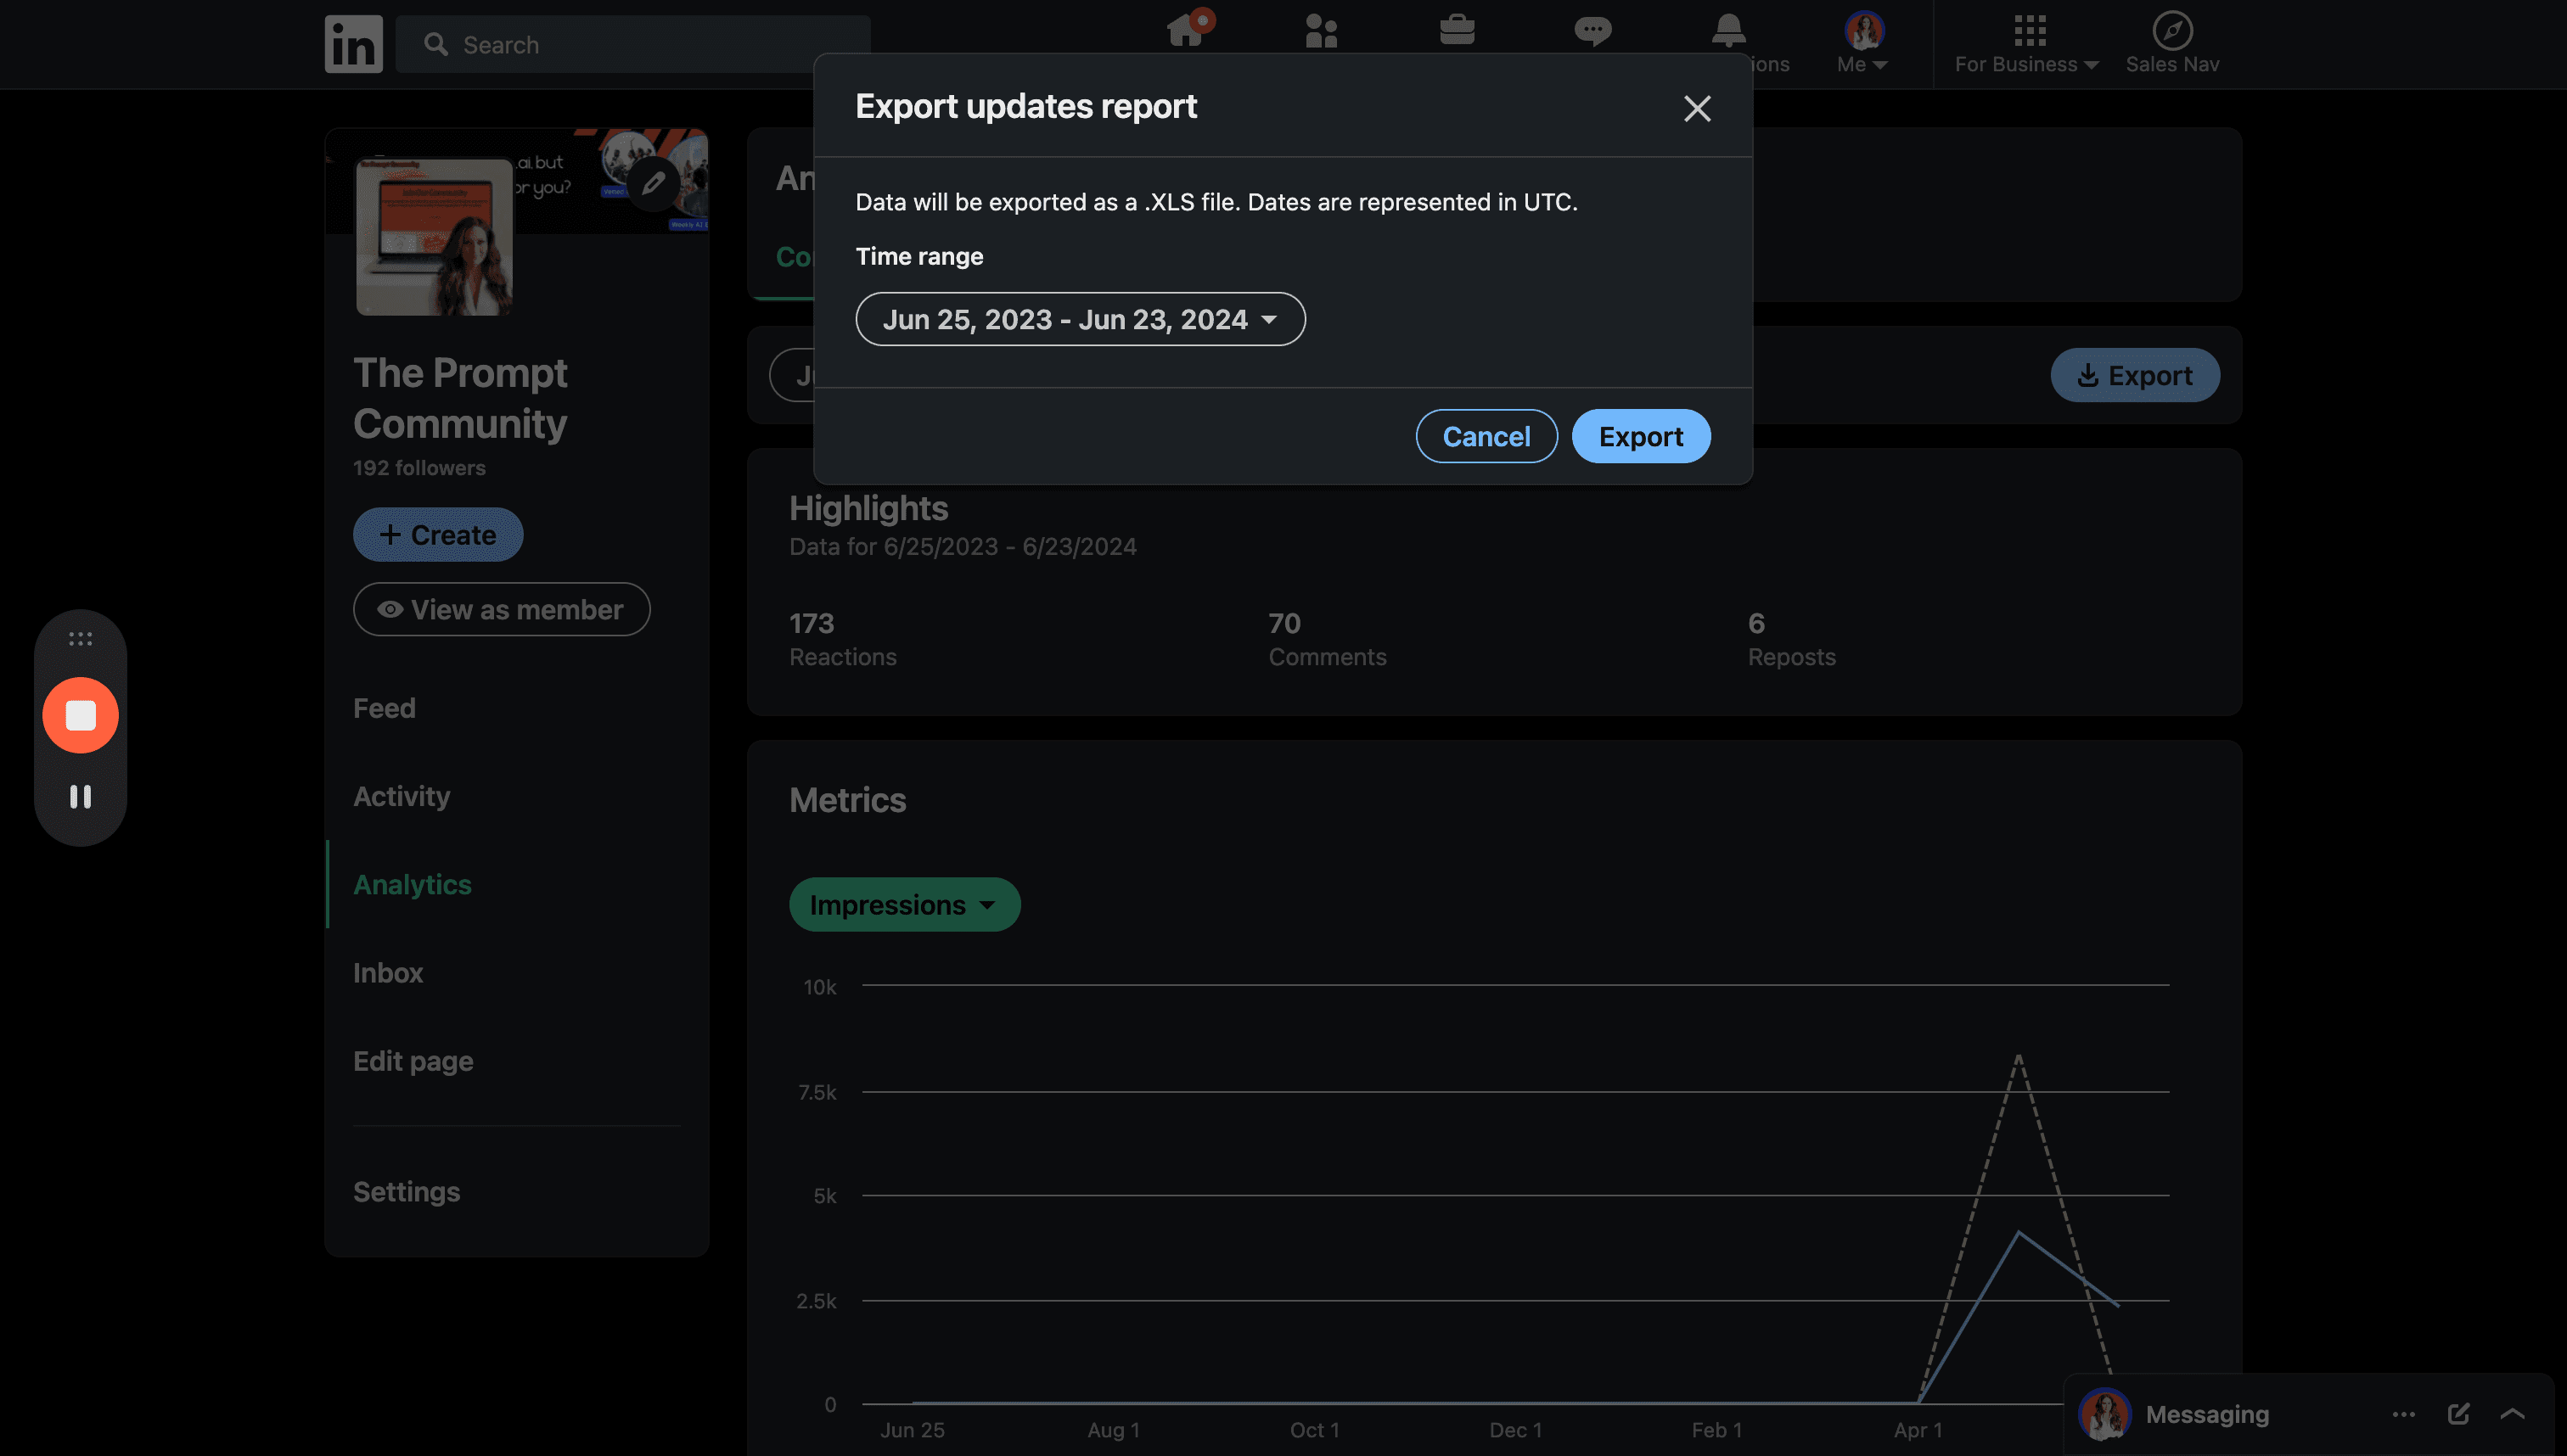
Task: Open Sales Nav compass icon
Action: [2171, 43]
